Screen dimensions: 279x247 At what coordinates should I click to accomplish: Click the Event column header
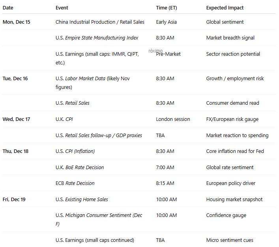[x=62, y=8]
